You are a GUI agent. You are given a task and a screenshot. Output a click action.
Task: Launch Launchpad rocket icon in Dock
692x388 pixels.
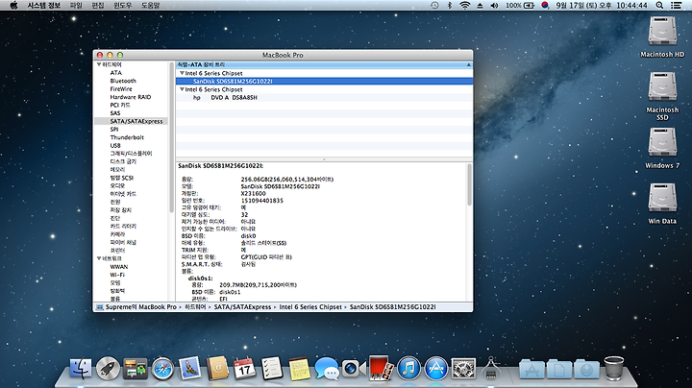(108, 369)
